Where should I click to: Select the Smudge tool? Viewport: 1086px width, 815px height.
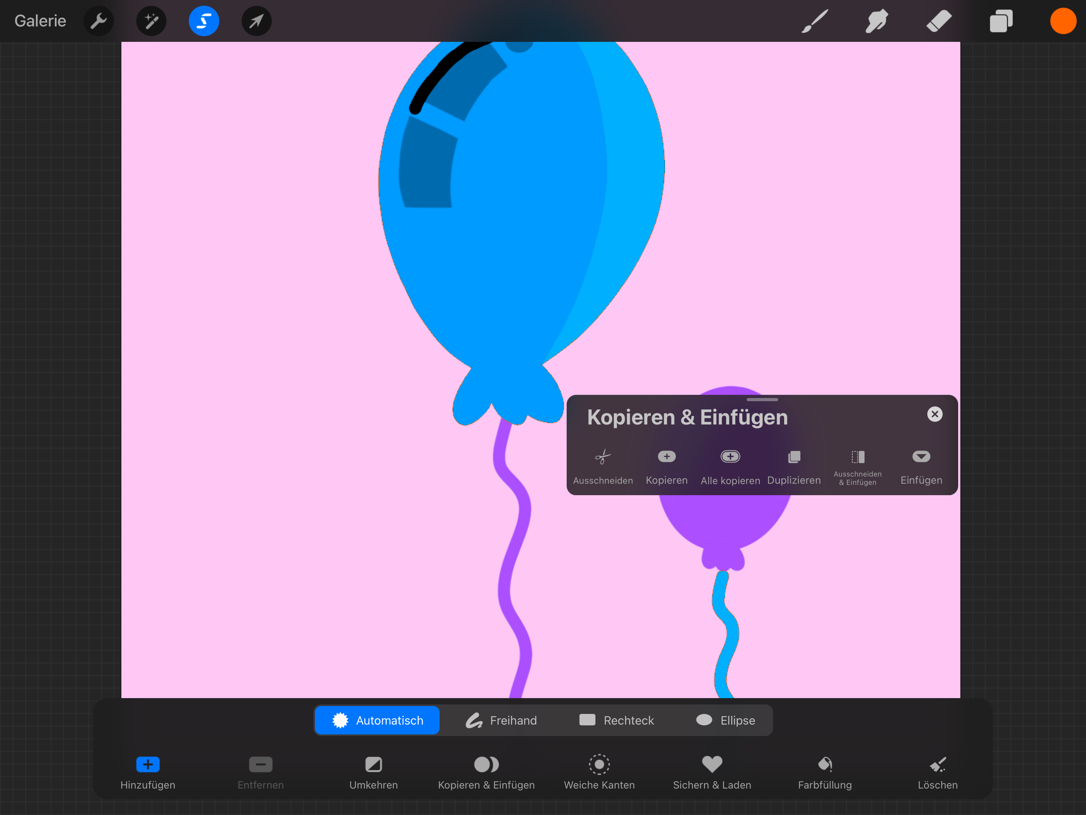pyautogui.click(x=876, y=20)
